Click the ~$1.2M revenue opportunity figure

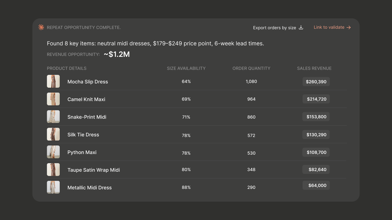117,54
